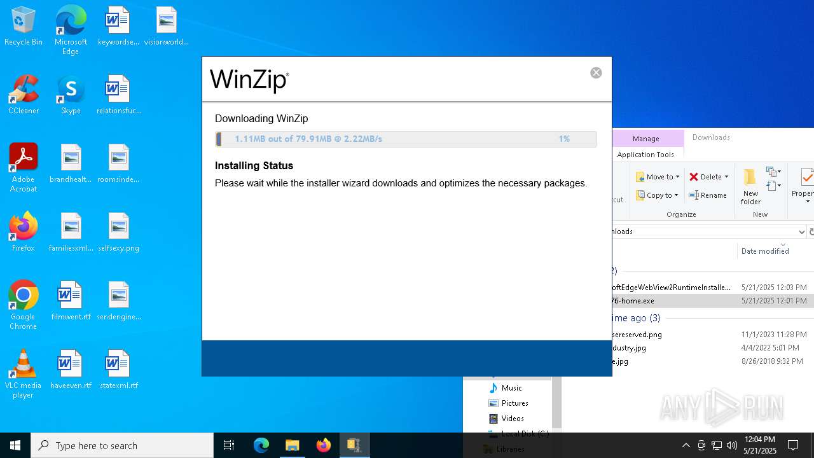Viewport: 814px width, 458px height.
Task: Select the VLC media player shortcut
Action: (24, 374)
